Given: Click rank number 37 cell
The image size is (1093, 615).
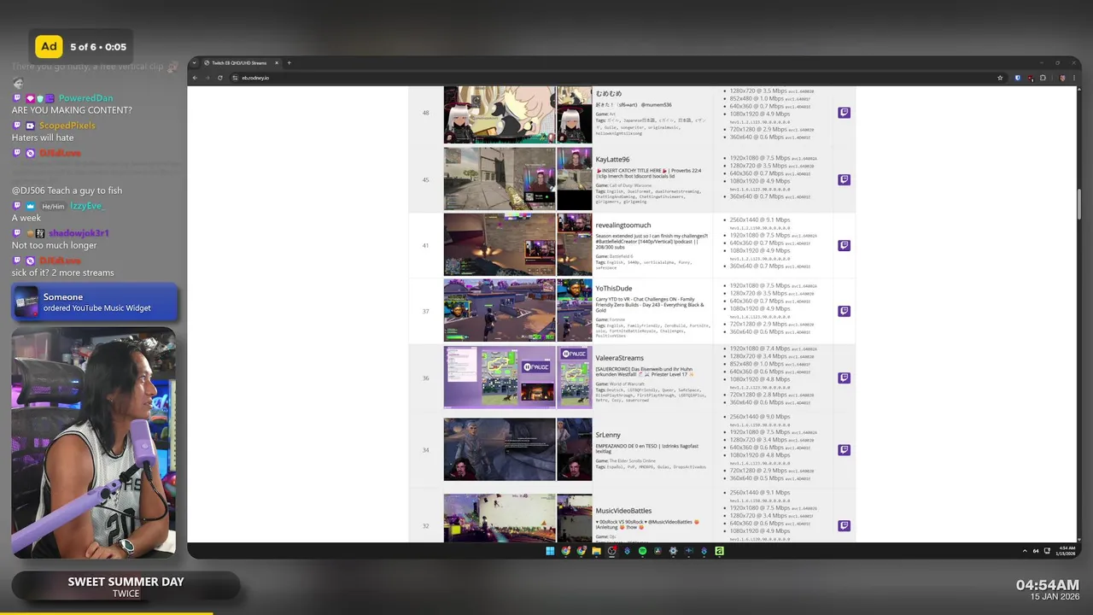Looking at the screenshot, I should 425,311.
